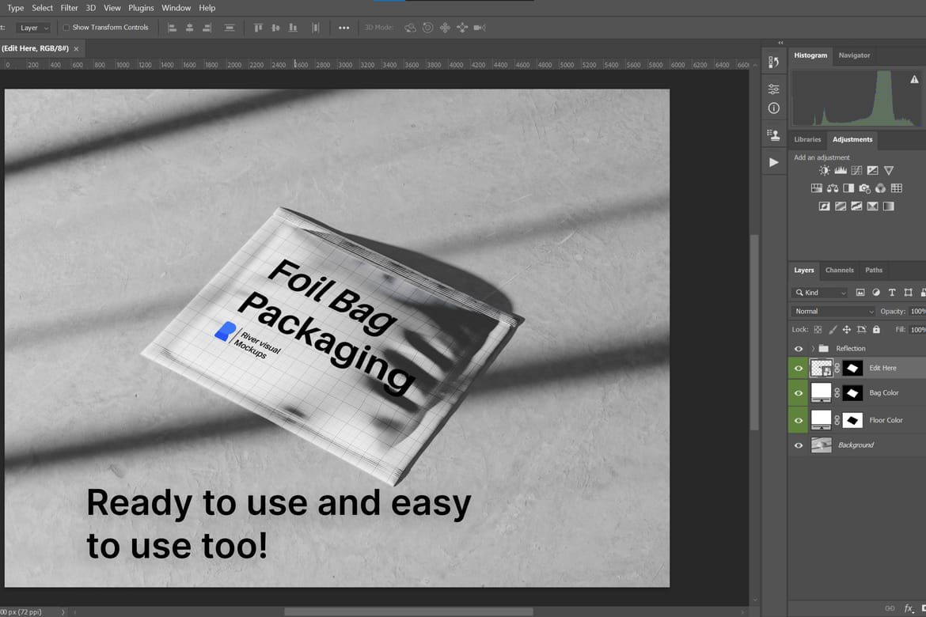The height and width of the screenshot is (617, 926).
Task: Hide the Bag Color layer
Action: [x=799, y=393]
